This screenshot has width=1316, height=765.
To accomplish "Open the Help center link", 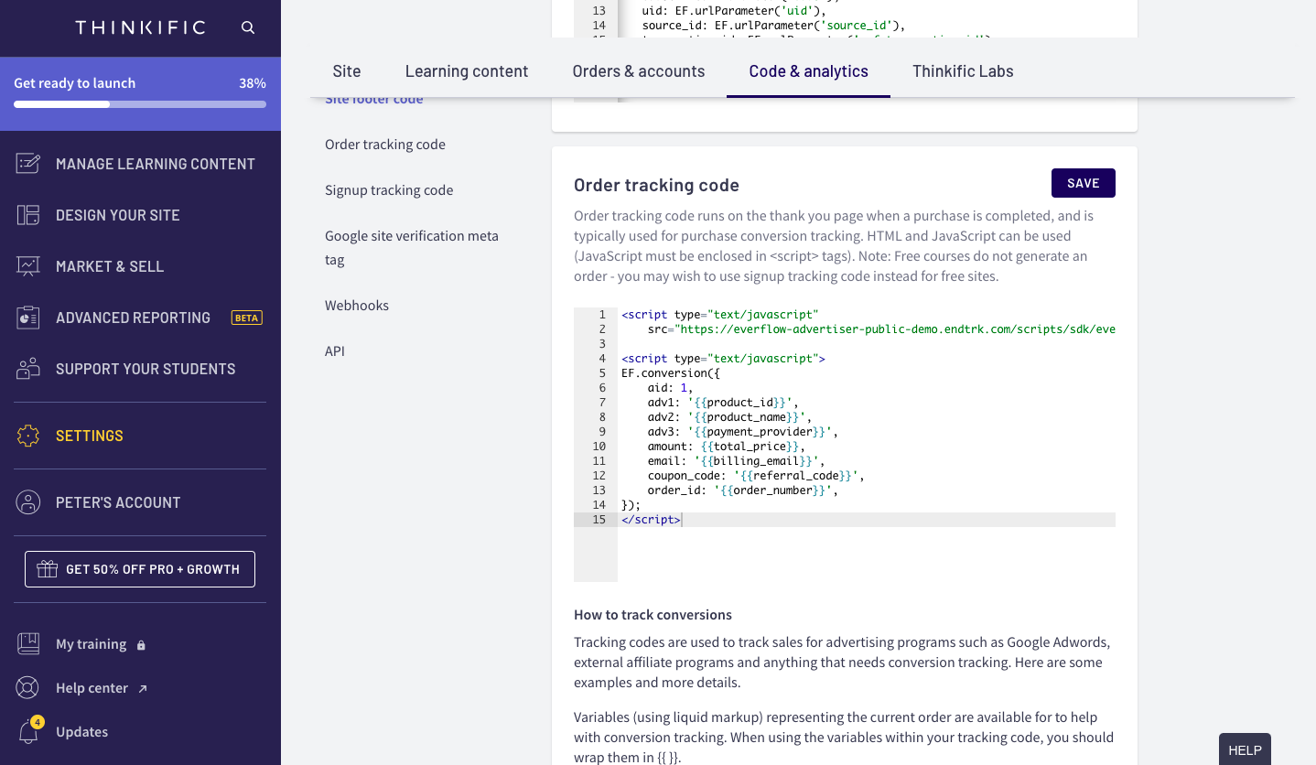I will 92,688.
